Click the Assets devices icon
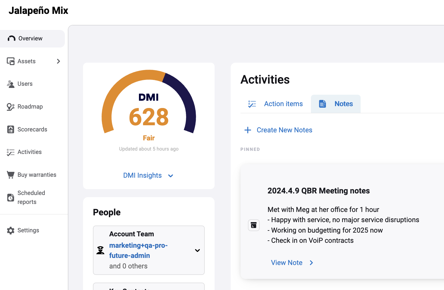 tap(10, 61)
